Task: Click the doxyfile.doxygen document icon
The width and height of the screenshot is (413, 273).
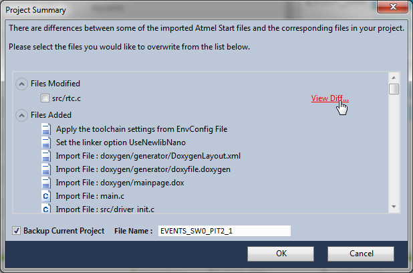Action: tap(46, 169)
